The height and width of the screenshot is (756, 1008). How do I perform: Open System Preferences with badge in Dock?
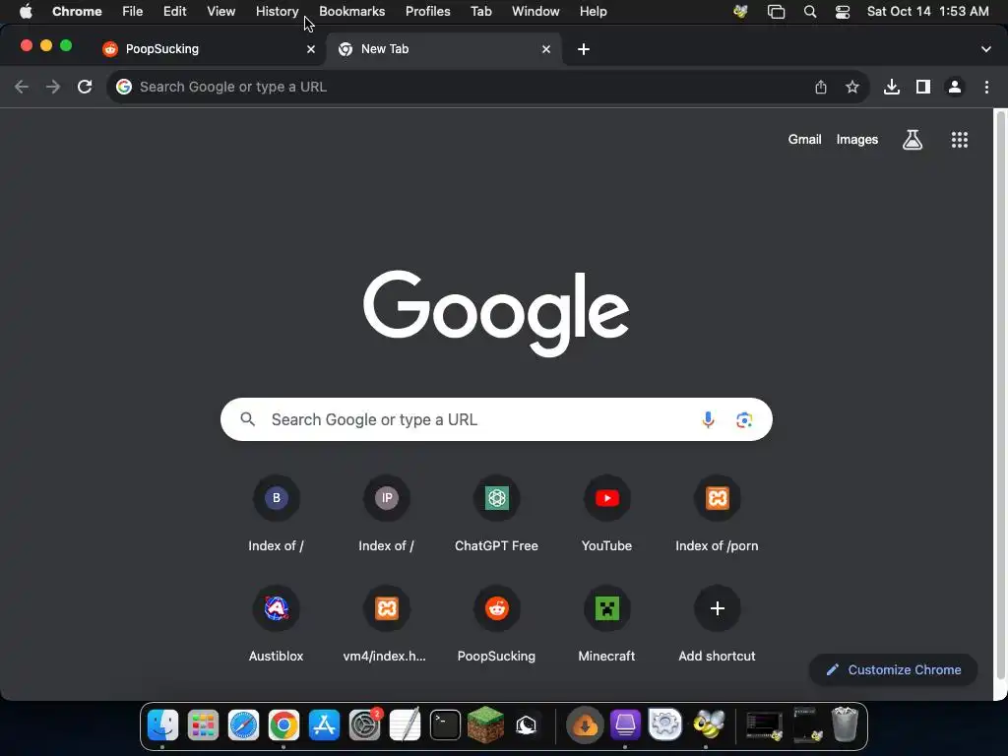tap(364, 725)
